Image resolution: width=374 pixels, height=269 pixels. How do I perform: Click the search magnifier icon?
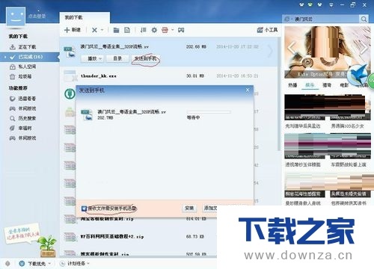(x=364, y=19)
